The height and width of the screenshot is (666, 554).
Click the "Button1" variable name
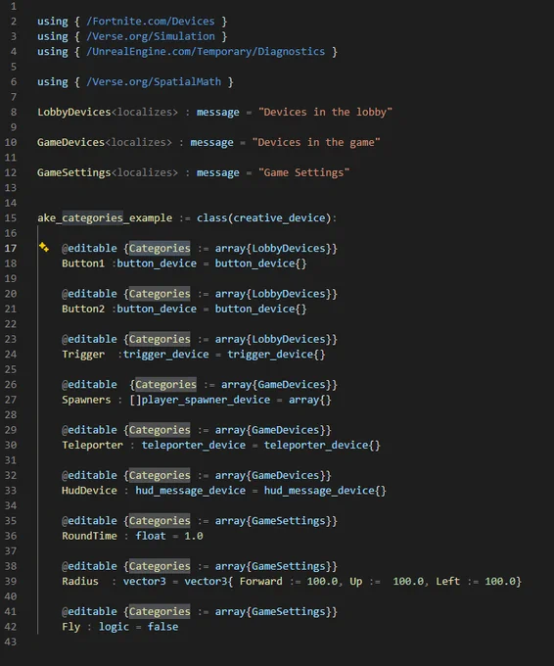(x=83, y=263)
